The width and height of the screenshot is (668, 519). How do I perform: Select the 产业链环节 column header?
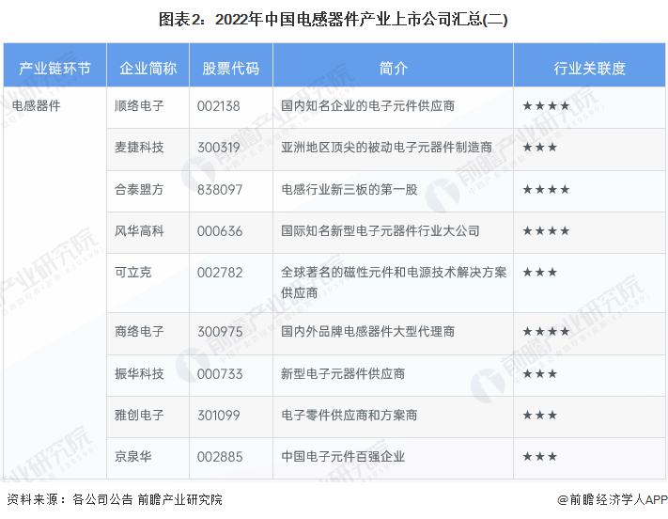point(55,69)
